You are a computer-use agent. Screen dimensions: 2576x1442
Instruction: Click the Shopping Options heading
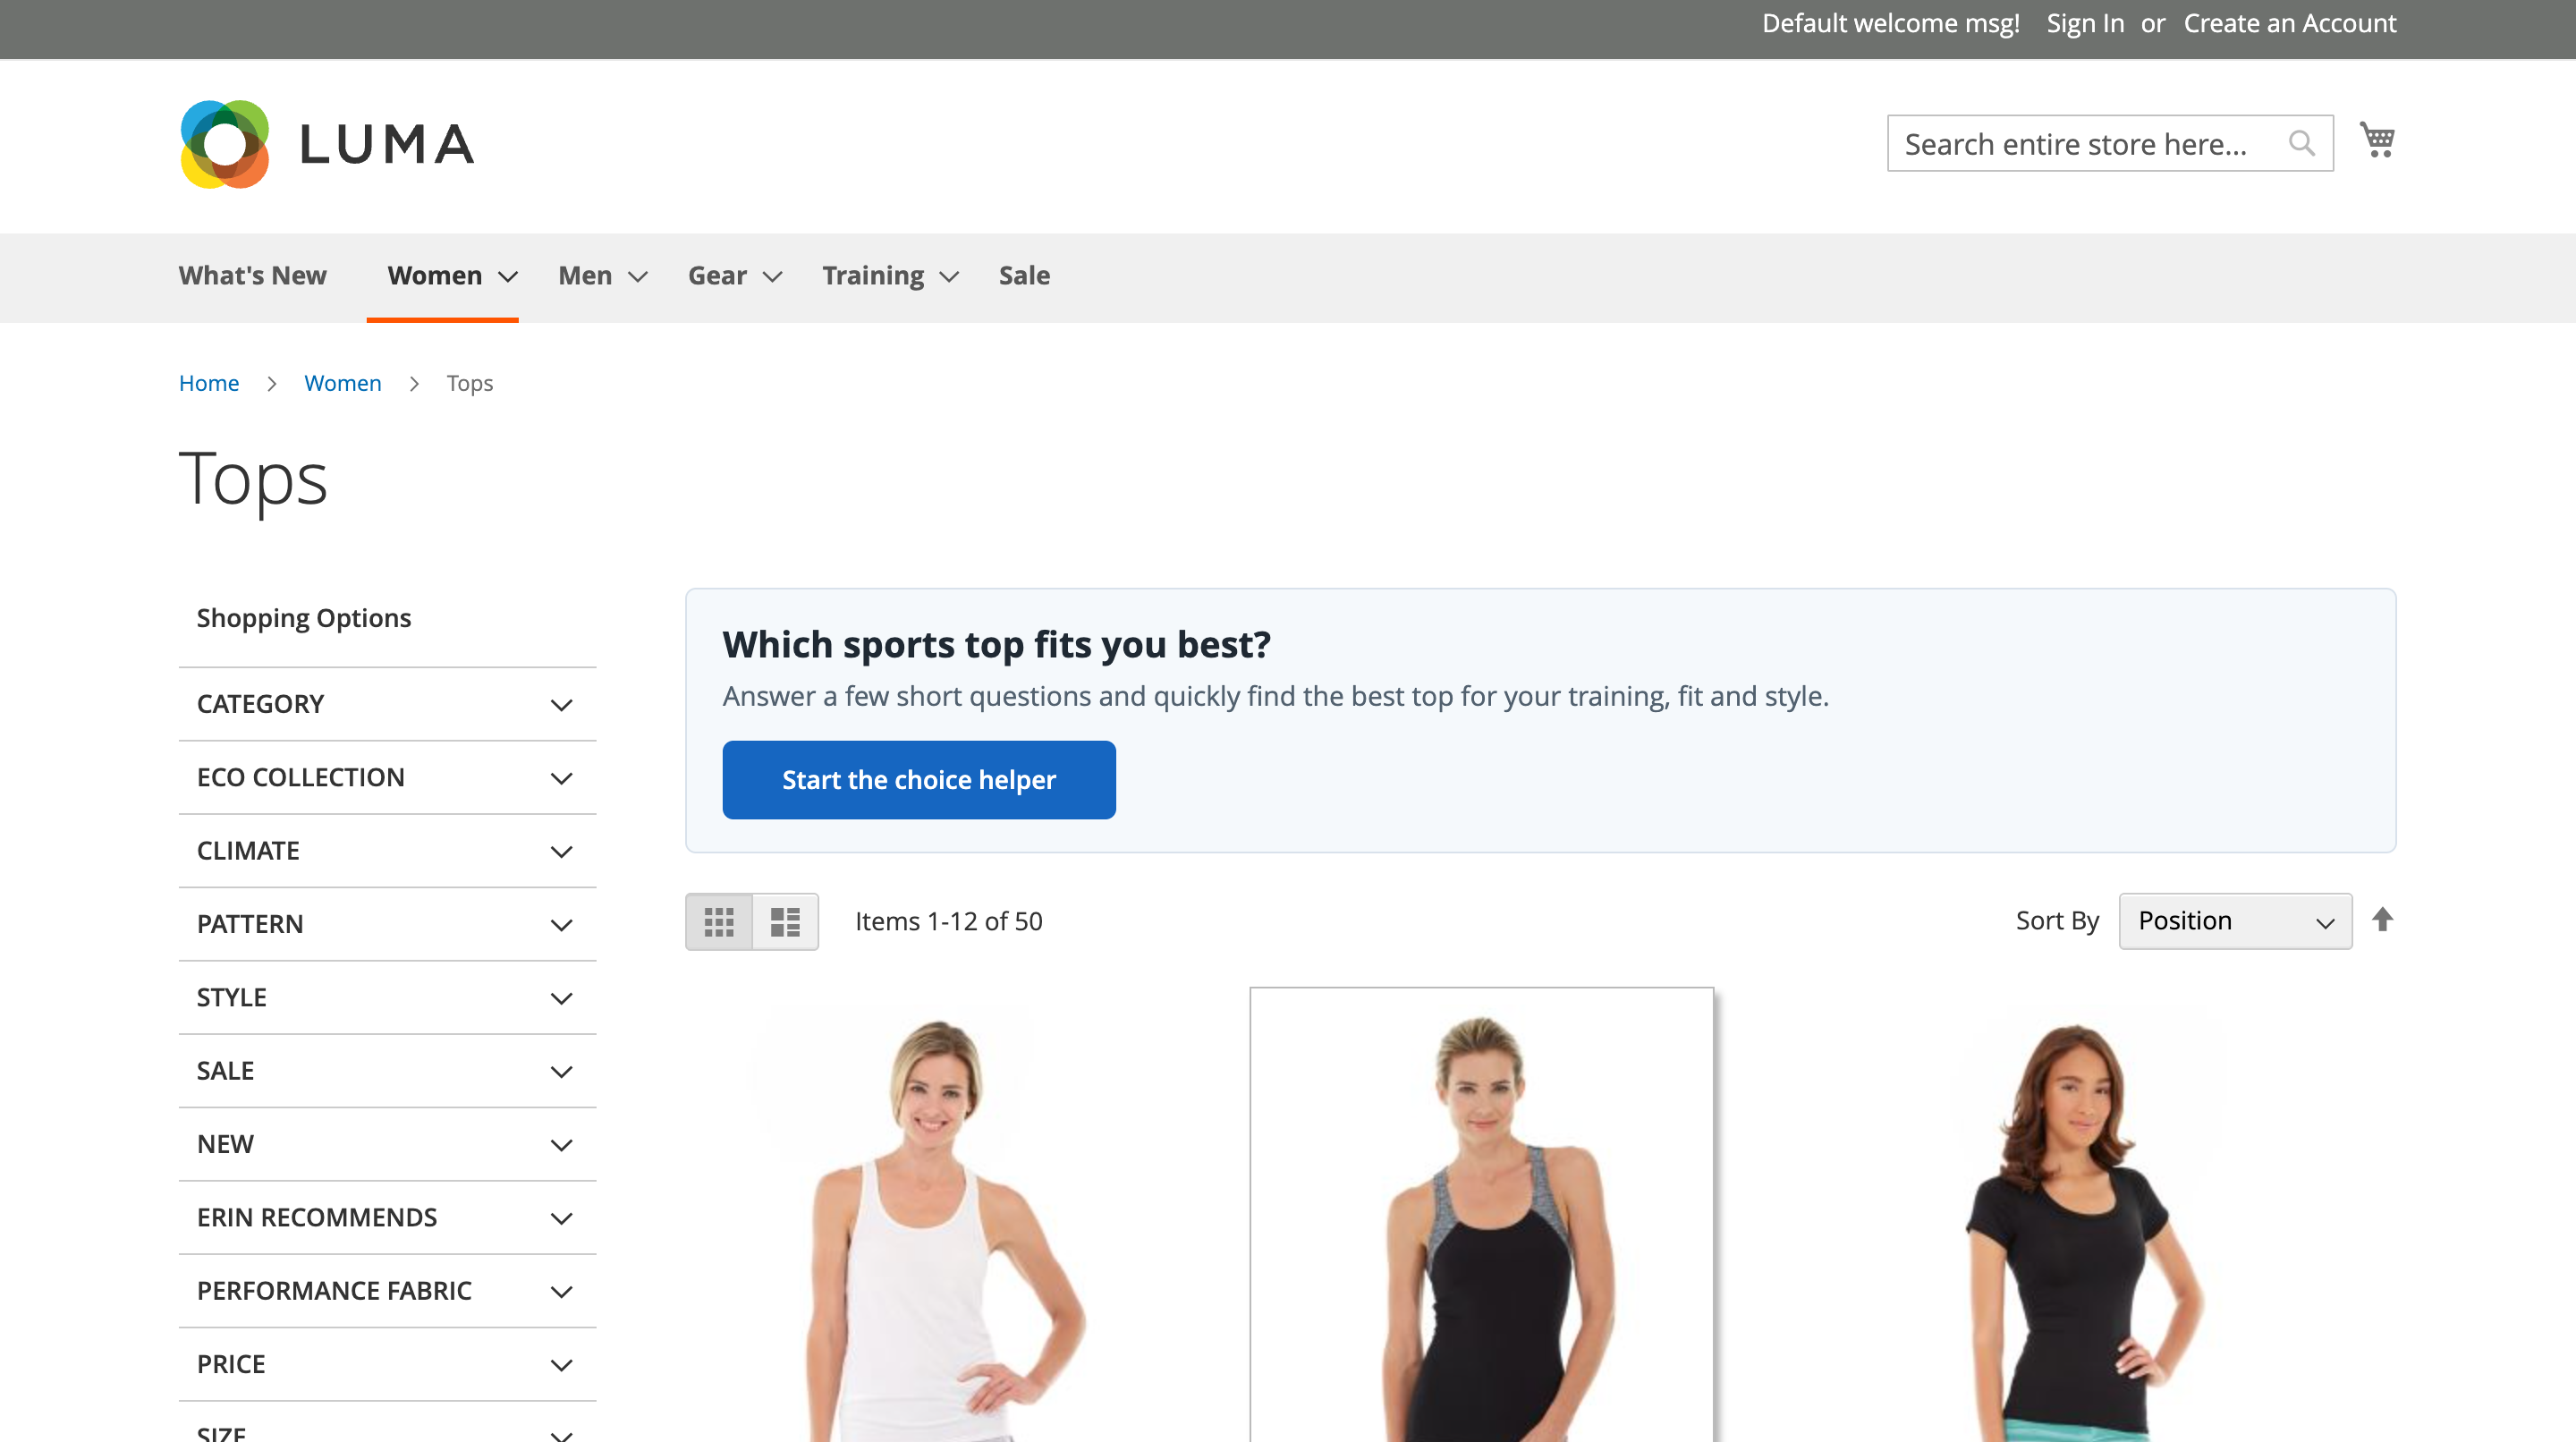click(x=304, y=618)
